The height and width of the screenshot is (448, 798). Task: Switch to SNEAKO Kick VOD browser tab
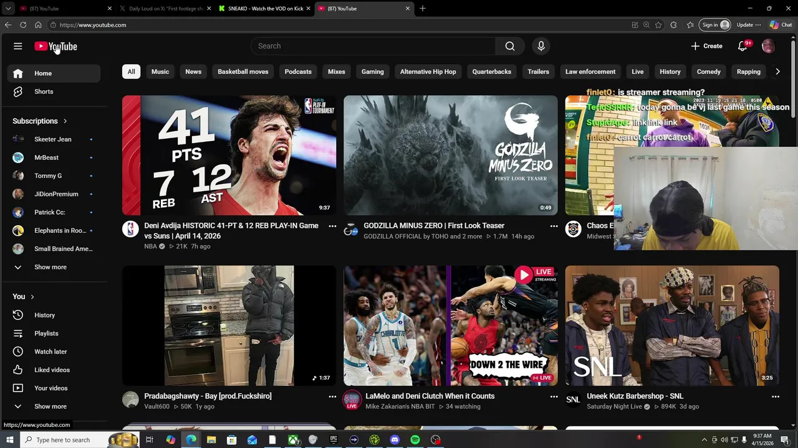tap(265, 9)
